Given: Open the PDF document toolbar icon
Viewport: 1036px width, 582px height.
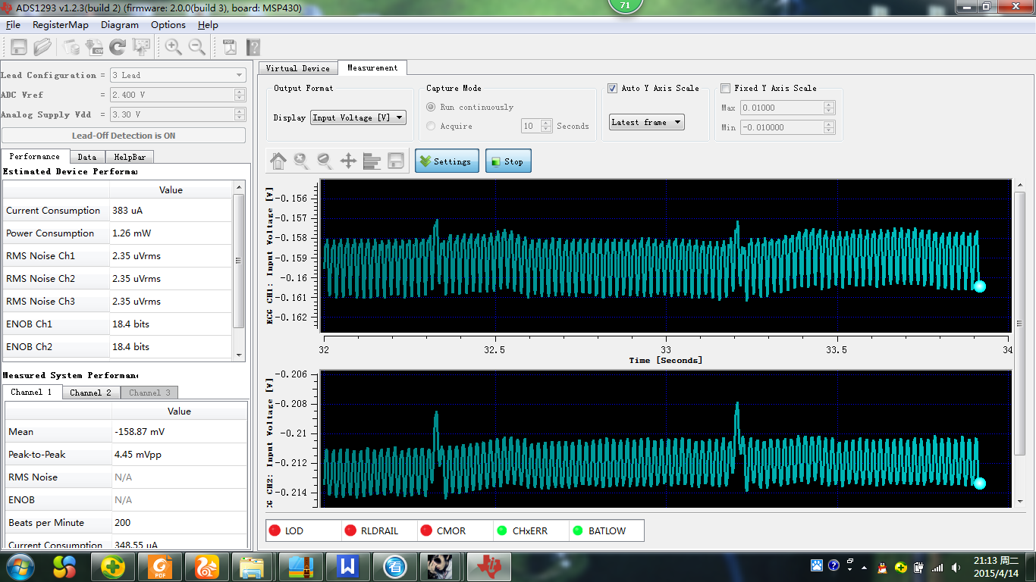Looking at the screenshot, I should coord(230,47).
